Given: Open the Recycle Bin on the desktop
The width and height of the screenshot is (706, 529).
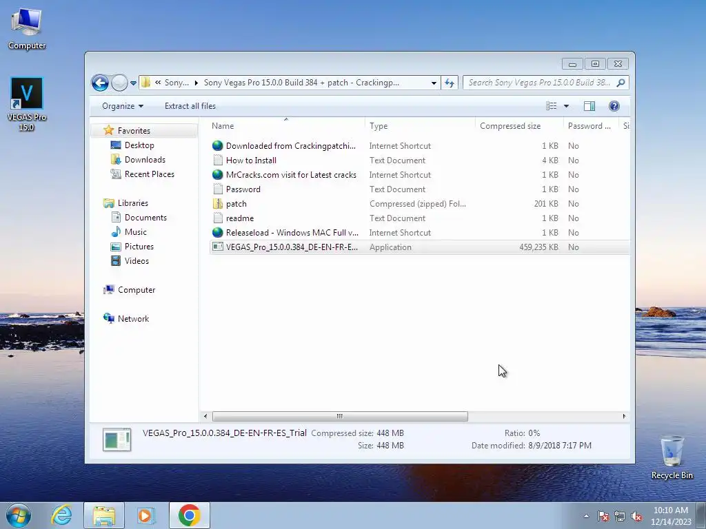Looking at the screenshot, I should tap(672, 457).
